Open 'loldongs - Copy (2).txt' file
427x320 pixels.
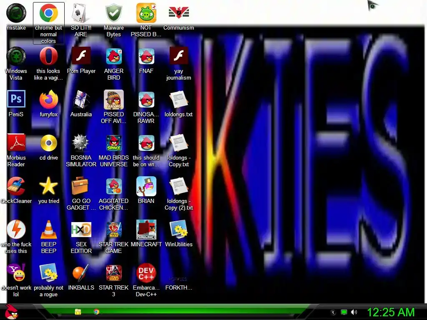point(178,186)
